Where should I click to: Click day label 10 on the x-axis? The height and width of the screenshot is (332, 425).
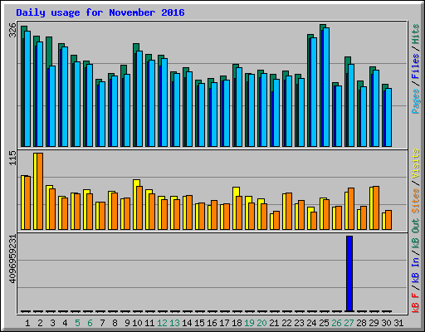click(137, 323)
